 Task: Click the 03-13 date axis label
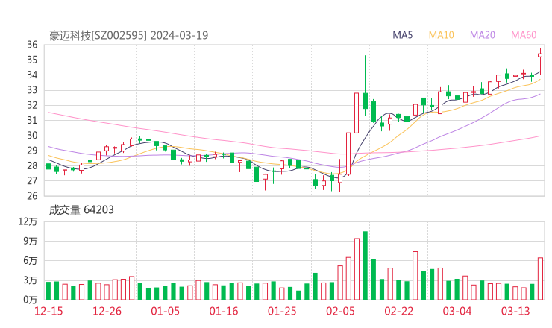[515, 311]
